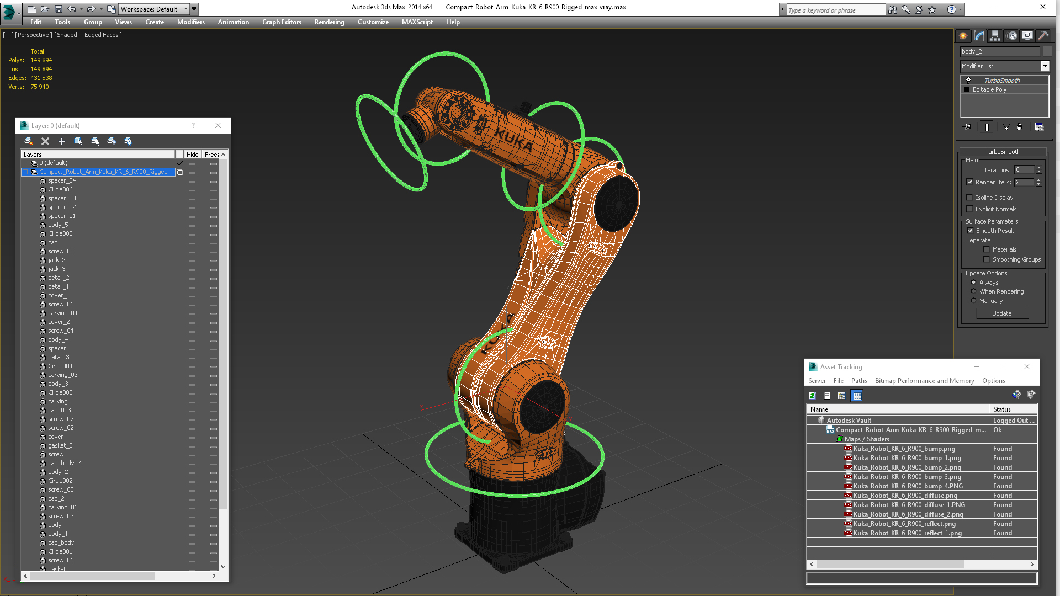Viewport: 1060px width, 596px height.
Task: Click the Undo arrow icon
Action: pyautogui.click(x=71, y=9)
